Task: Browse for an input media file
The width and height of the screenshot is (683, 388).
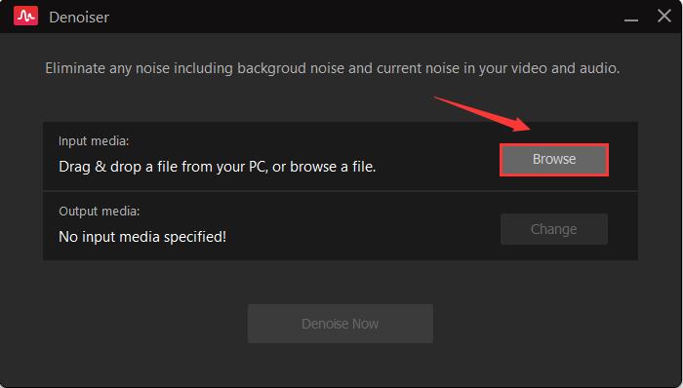Action: point(554,160)
